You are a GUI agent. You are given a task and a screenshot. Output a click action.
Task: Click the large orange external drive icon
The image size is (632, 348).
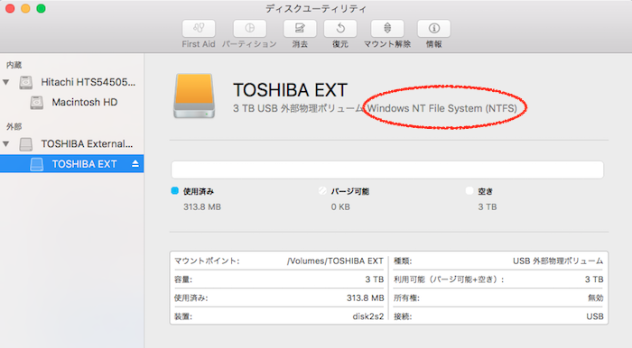point(194,96)
